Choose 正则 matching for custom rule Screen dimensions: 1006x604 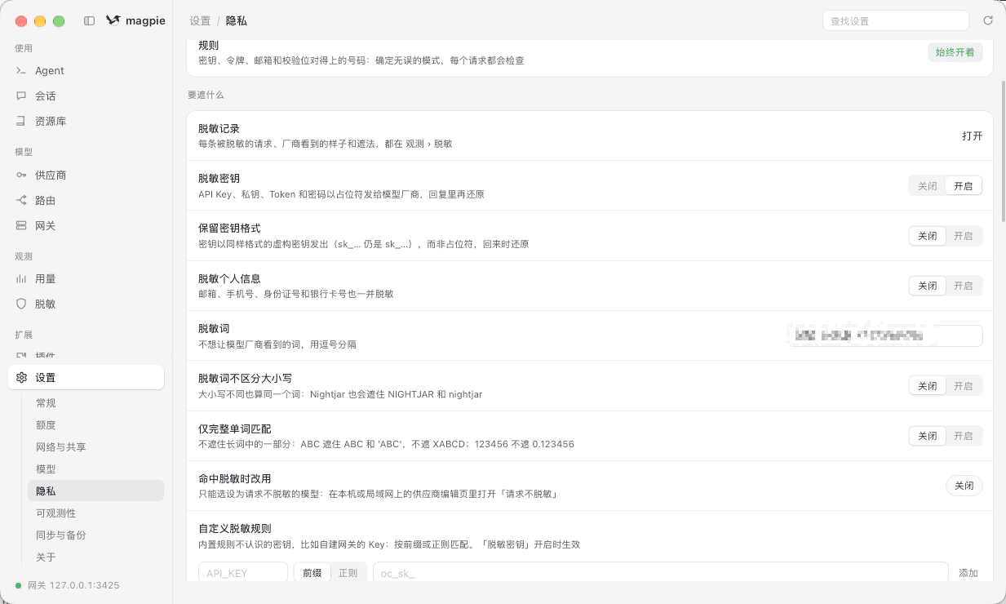[x=348, y=573]
